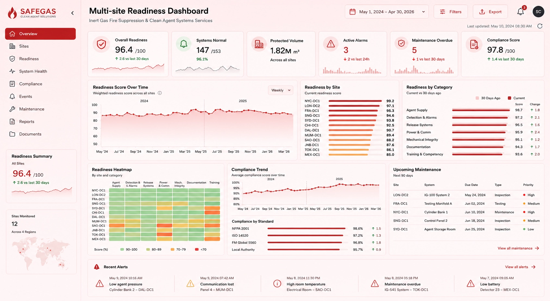Open the Events page
550x301 pixels.
tap(26, 97)
